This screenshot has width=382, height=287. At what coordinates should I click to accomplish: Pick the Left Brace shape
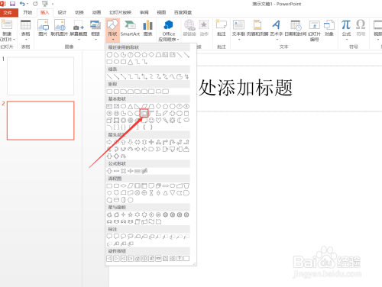tap(144, 127)
